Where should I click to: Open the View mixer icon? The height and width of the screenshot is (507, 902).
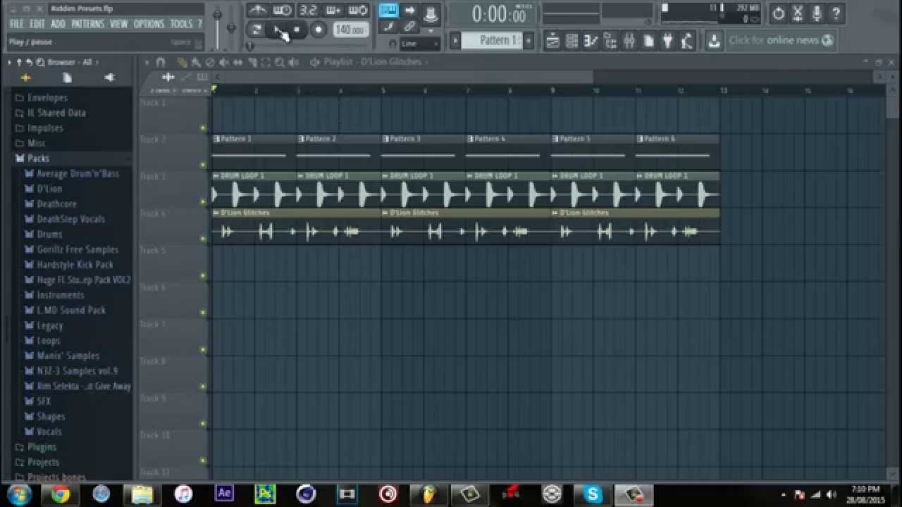pos(629,41)
